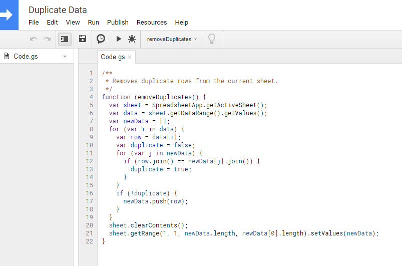Image resolution: width=402 pixels, height=266 pixels.
Task: Toggle the indent formatting button
Action: click(65, 39)
